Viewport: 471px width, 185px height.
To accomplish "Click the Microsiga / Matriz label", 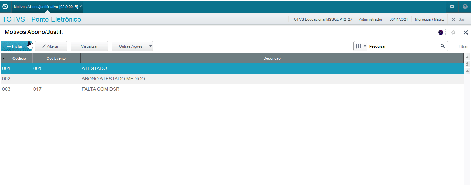I will (429, 19).
